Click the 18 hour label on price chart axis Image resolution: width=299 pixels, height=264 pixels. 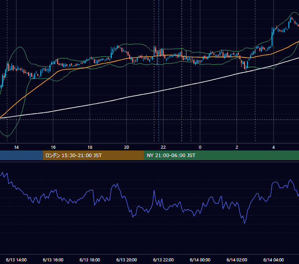point(90,147)
